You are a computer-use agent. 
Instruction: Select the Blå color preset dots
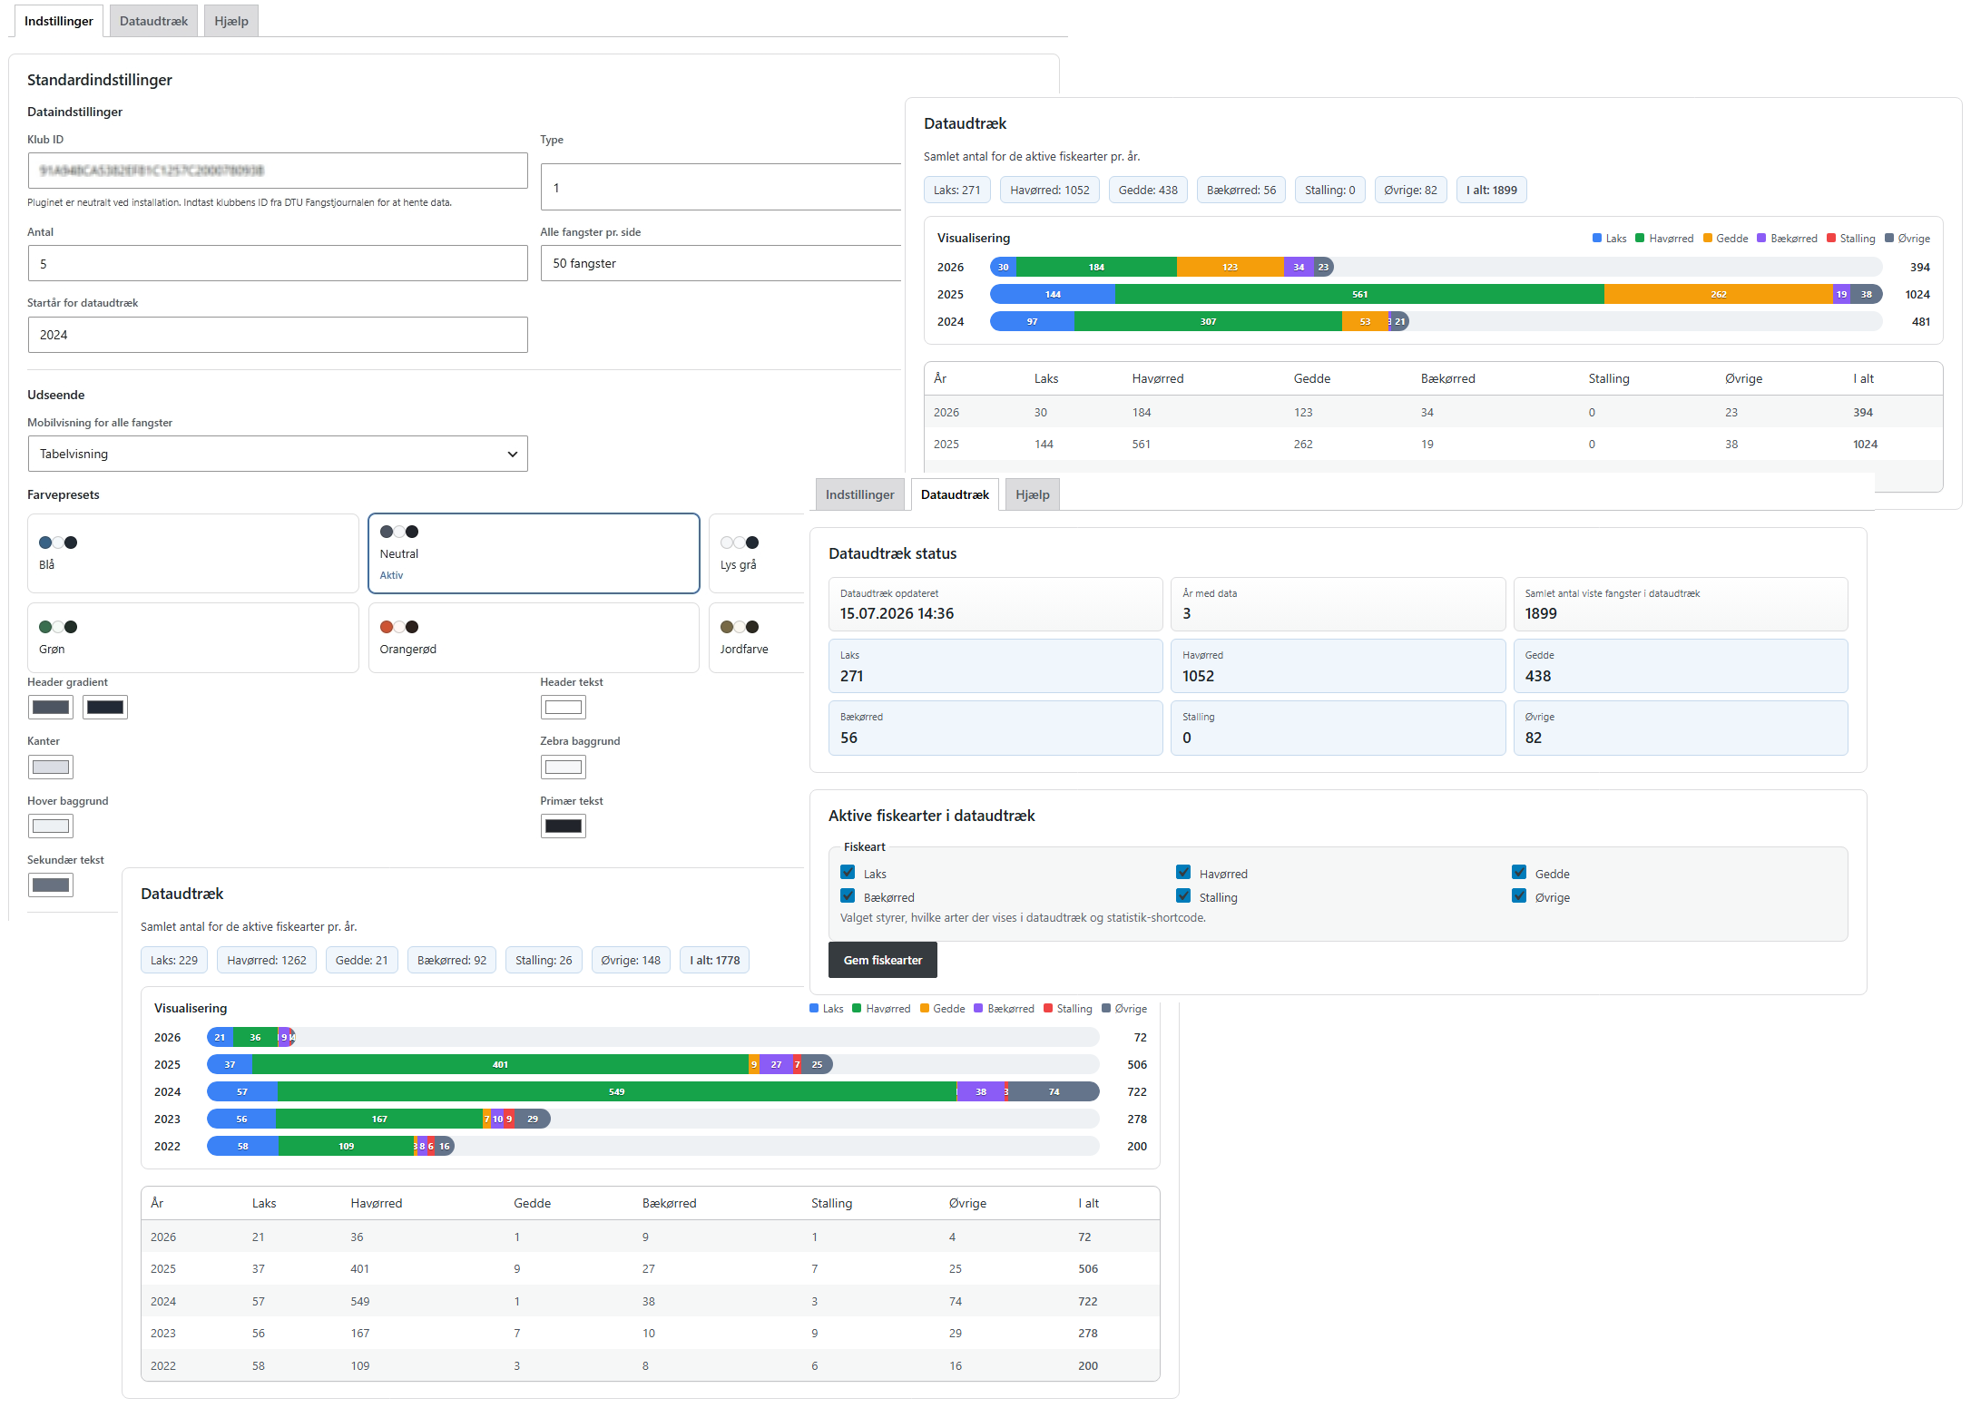point(58,543)
